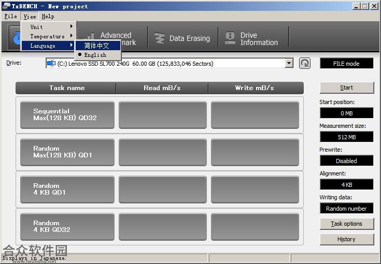The width and height of the screenshot is (381, 264).
Task: Select the English language radio option
Action: click(x=98, y=55)
